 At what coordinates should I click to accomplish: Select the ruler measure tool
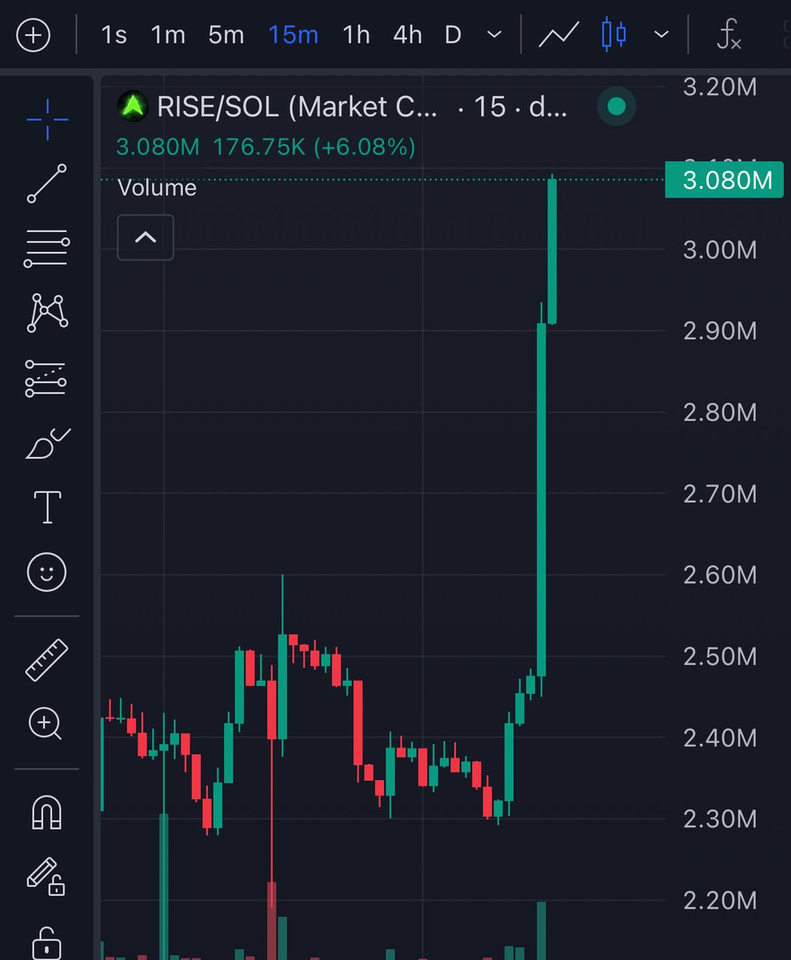[47, 660]
